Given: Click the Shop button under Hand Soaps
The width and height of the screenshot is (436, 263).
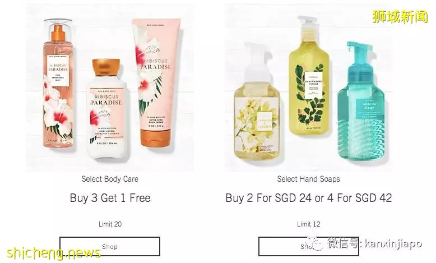Looking at the screenshot, I should 308,246.
